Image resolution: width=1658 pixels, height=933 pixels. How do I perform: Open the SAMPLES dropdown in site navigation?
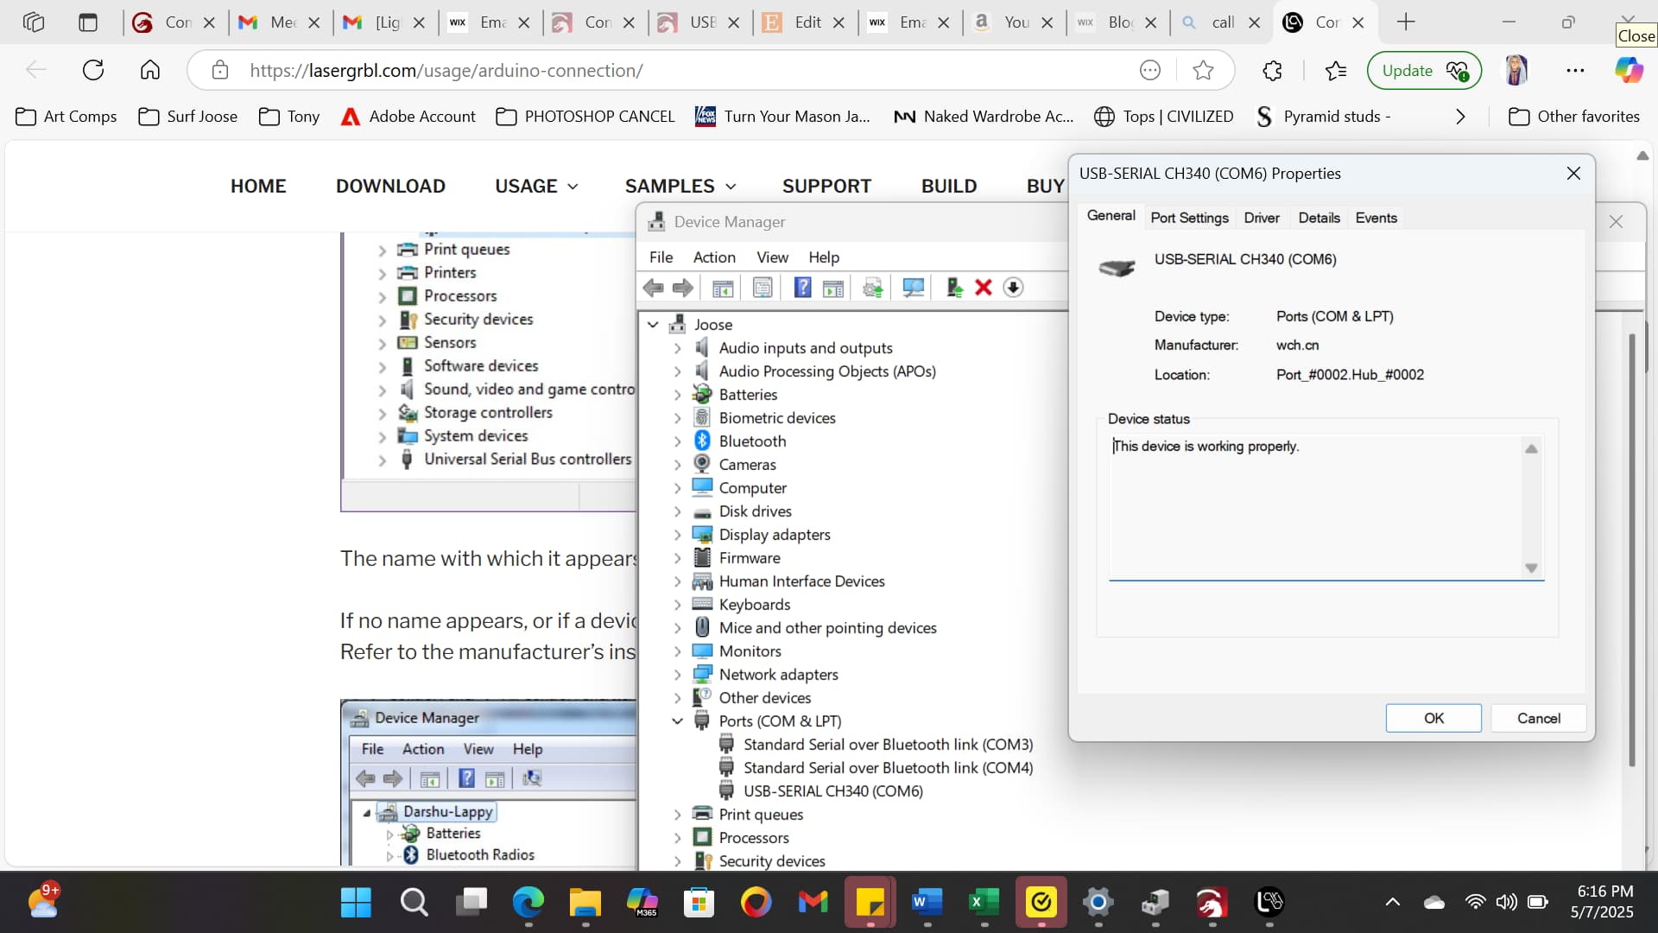680,186
